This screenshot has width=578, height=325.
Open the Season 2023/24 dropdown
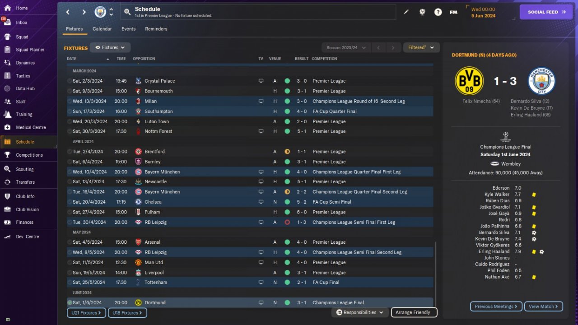click(346, 47)
